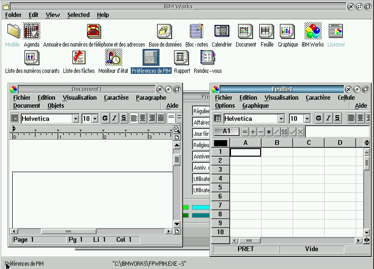Expand the Helvetica font dropdown in Document1
This screenshot has height=269, width=374.
coord(76,119)
